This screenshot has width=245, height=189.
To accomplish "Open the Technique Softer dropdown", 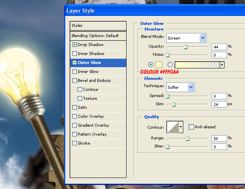I will [180, 87].
